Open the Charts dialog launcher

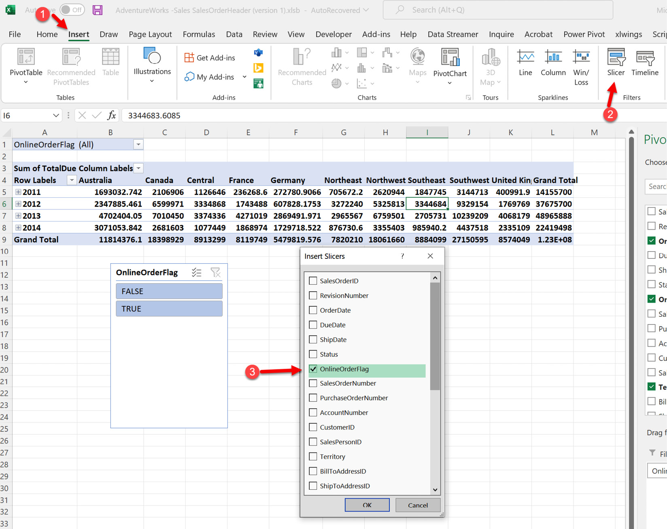coord(468,98)
